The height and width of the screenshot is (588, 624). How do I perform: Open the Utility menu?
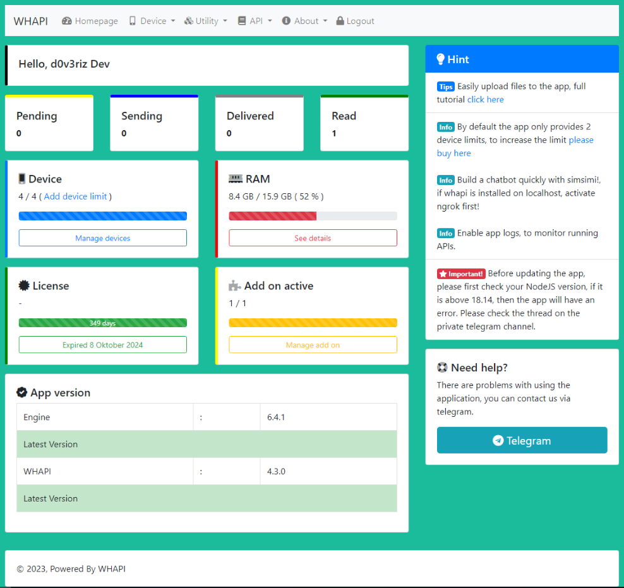pyautogui.click(x=205, y=21)
